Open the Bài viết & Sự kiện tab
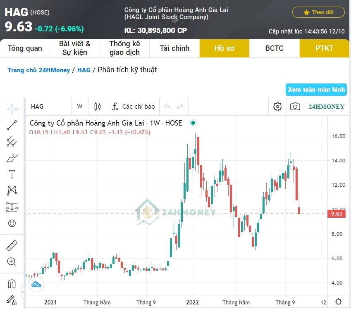 click(x=75, y=48)
